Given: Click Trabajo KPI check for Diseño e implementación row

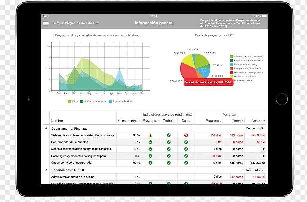Looking at the screenshot, I should tap(169, 149).
